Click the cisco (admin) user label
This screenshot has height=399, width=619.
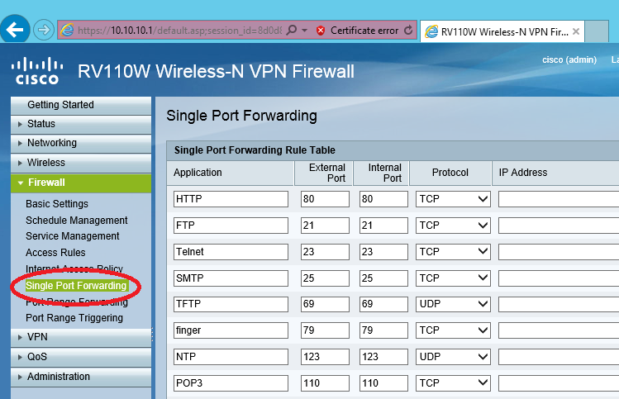tap(569, 60)
